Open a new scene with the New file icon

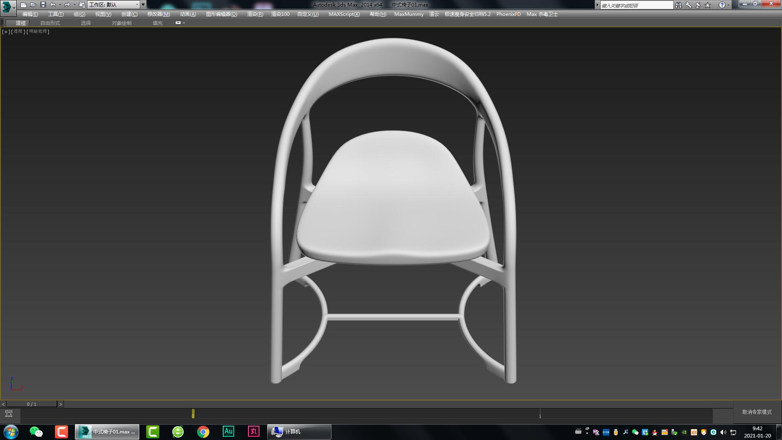coord(24,4)
